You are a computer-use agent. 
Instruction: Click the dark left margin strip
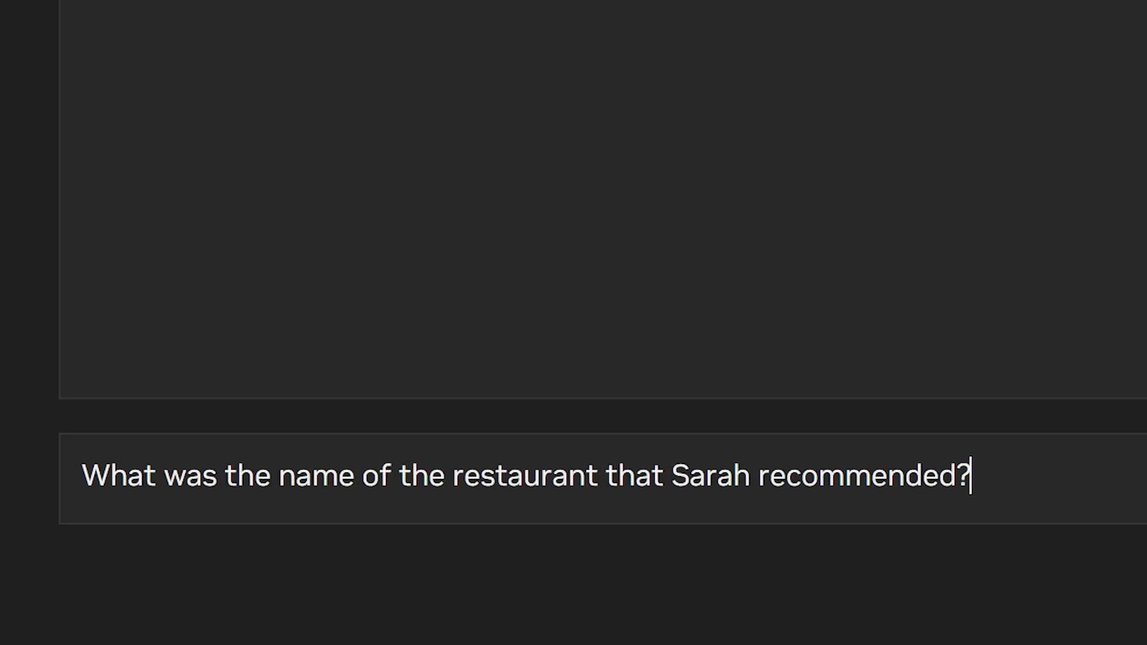click(x=29, y=299)
